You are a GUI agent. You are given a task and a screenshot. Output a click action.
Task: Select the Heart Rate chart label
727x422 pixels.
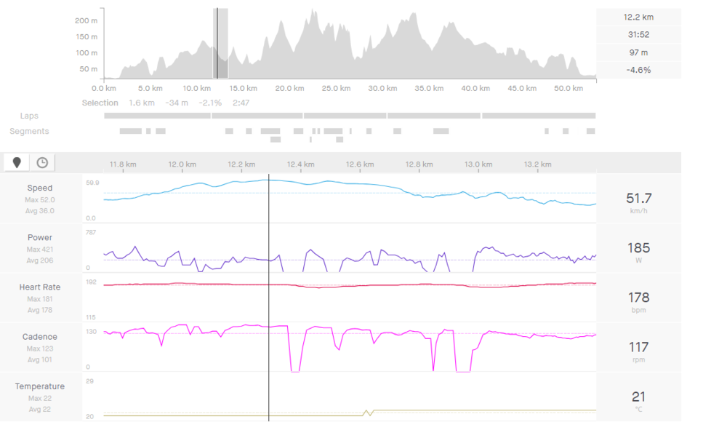(40, 287)
